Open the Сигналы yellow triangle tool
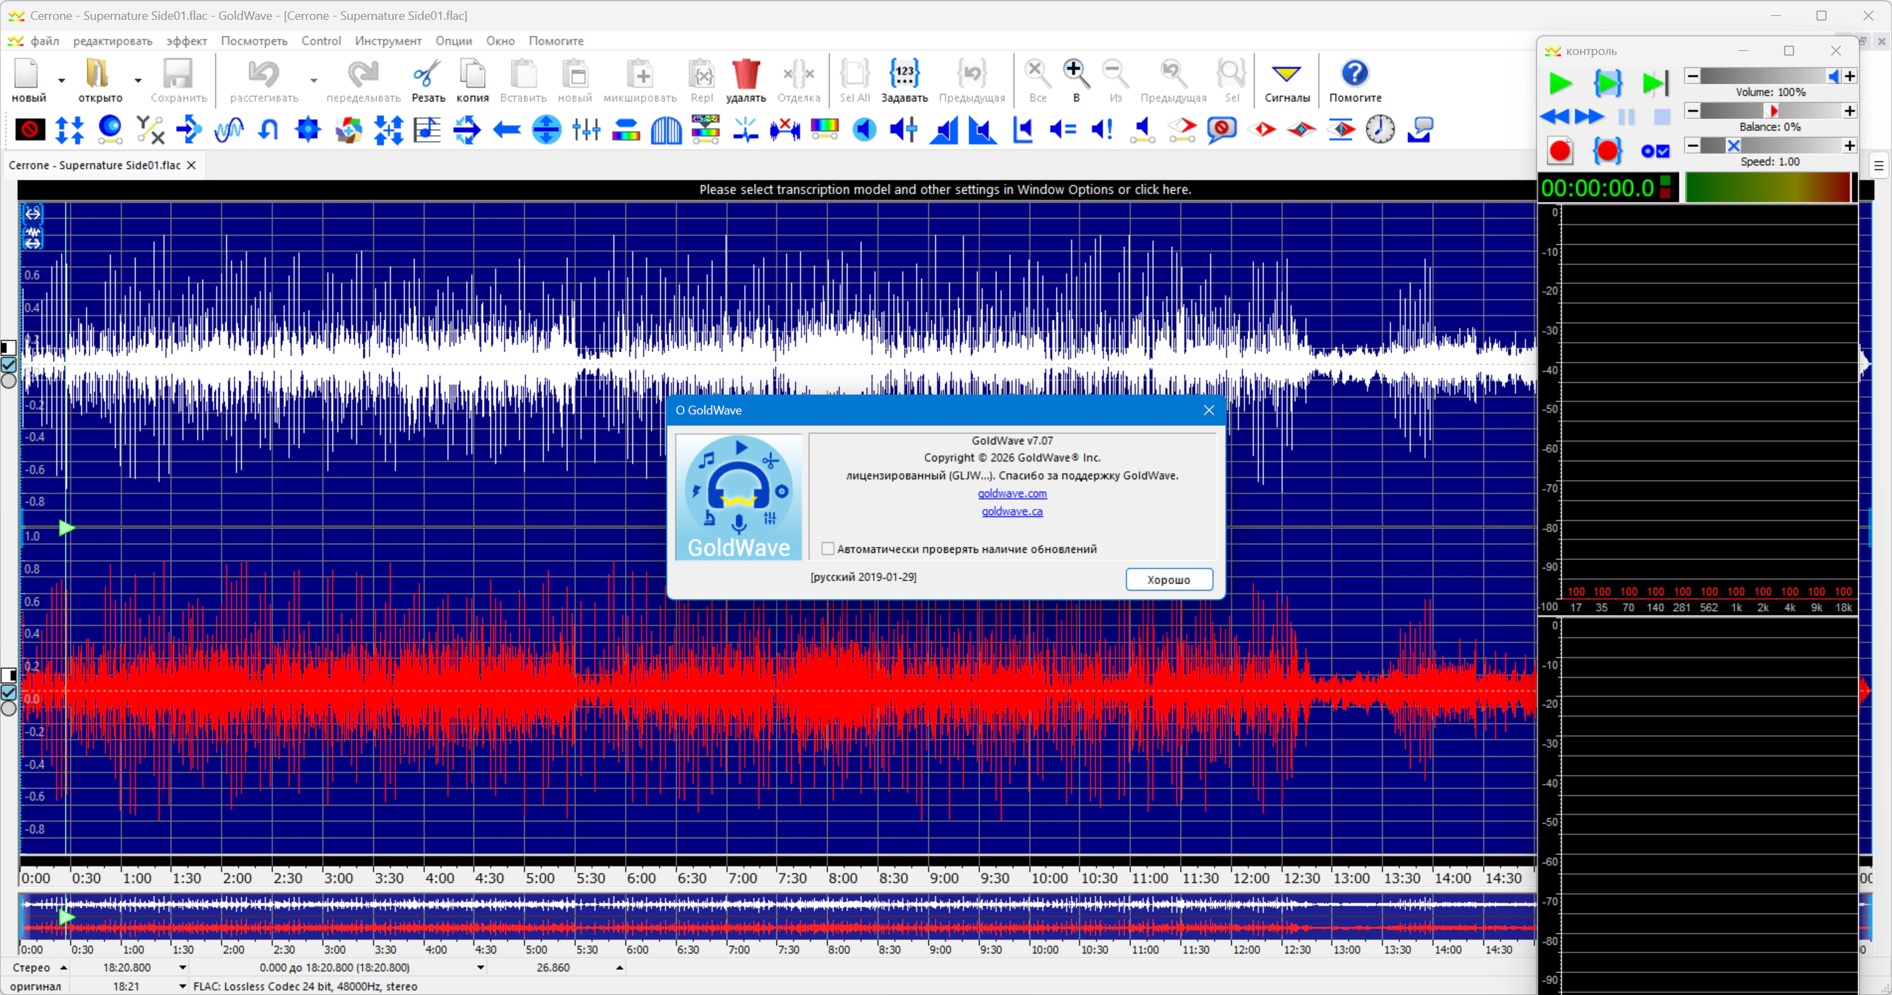 pyautogui.click(x=1286, y=74)
